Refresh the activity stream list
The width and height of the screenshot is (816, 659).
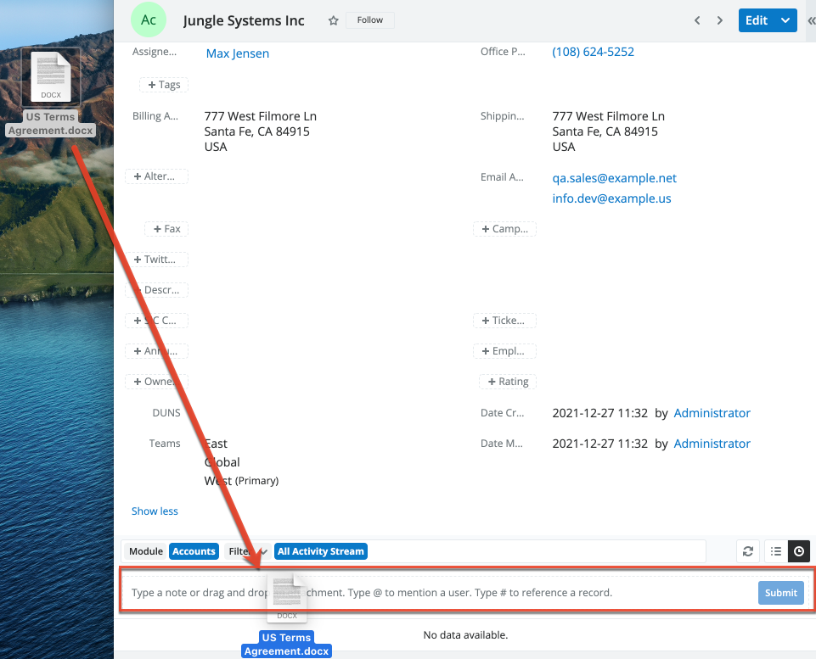748,551
